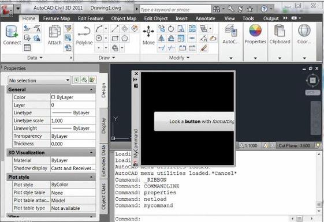Select the Rotate tool in Modify
Screen dimensions: 324x222
click(x=171, y=29)
